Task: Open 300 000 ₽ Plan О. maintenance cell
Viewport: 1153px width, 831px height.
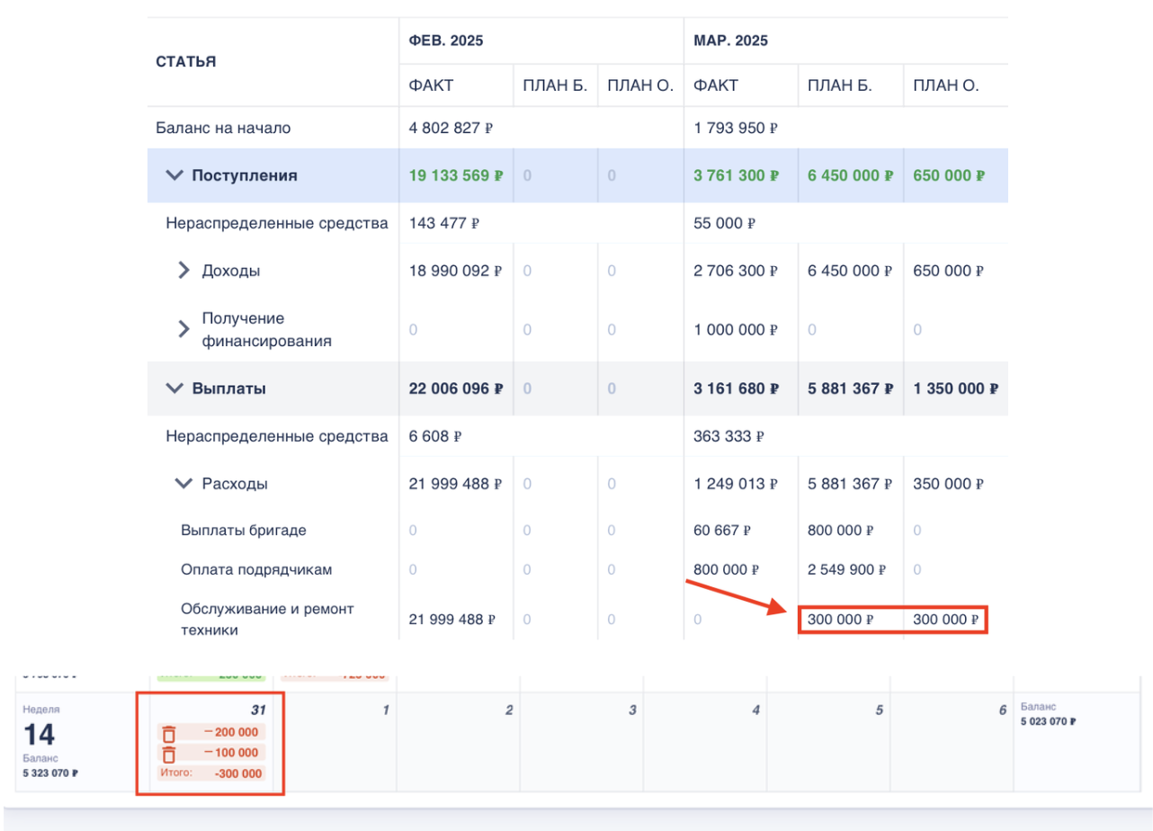Action: (x=945, y=620)
